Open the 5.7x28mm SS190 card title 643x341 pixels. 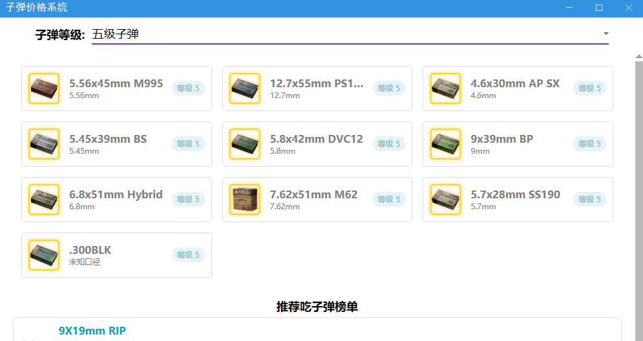pos(515,194)
